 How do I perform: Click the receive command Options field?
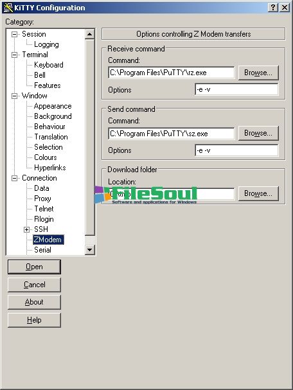click(236, 89)
